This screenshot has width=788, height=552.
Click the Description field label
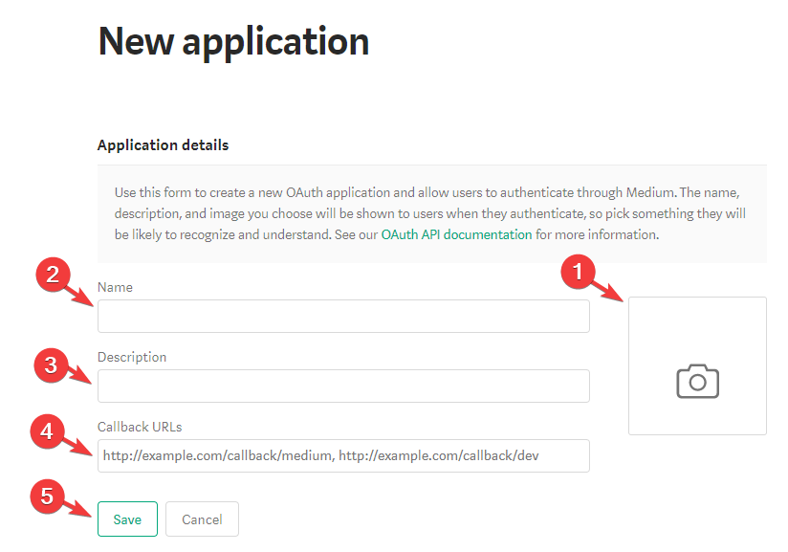coord(132,357)
